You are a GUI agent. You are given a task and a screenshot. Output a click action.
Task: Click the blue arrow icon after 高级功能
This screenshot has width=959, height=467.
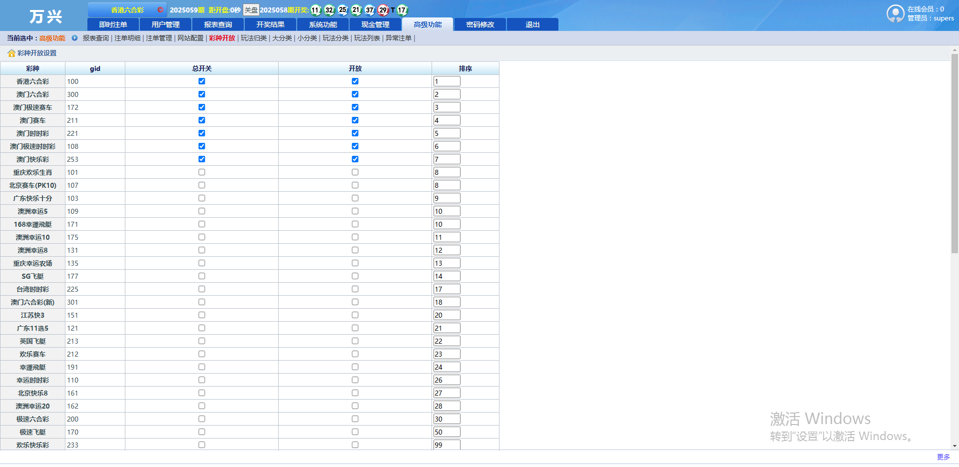point(74,38)
